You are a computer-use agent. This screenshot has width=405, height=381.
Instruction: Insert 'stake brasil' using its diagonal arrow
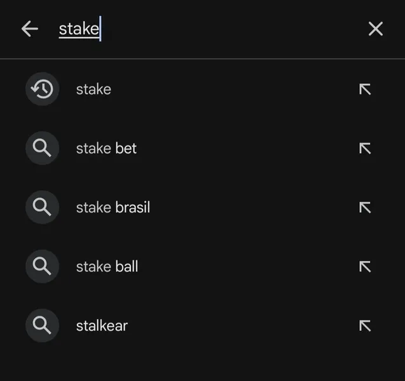[365, 208]
